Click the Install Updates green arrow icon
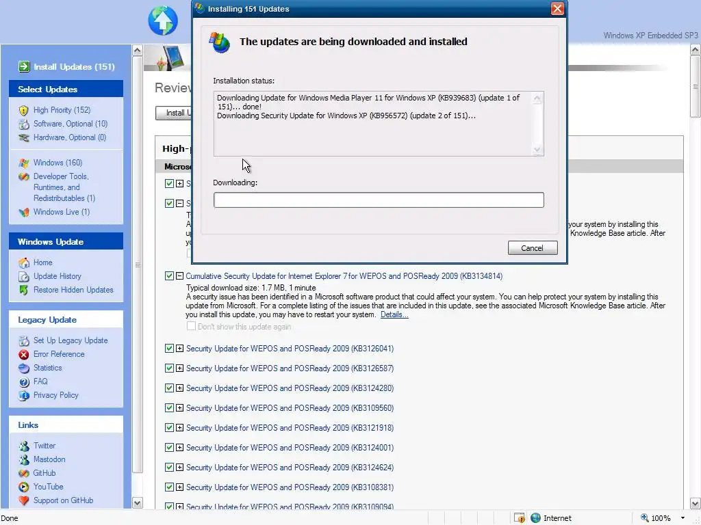Screen dimensions: 701x525 point(24,66)
